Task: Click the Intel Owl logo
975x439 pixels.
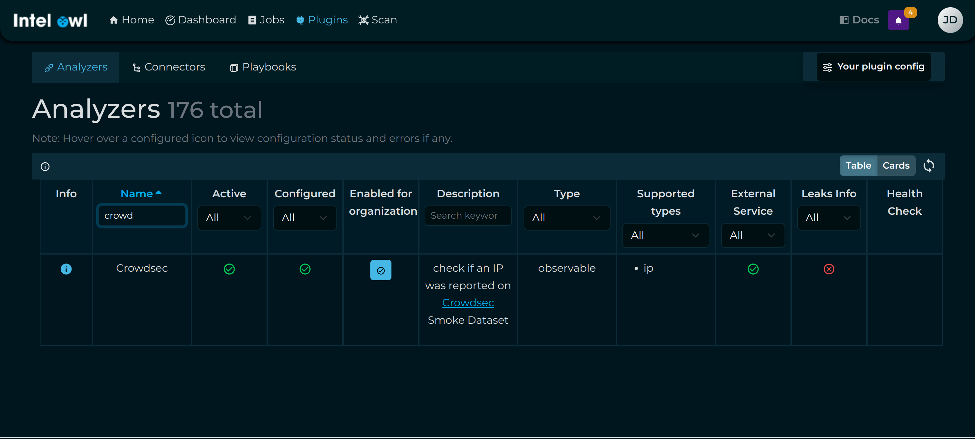Action: (x=50, y=20)
